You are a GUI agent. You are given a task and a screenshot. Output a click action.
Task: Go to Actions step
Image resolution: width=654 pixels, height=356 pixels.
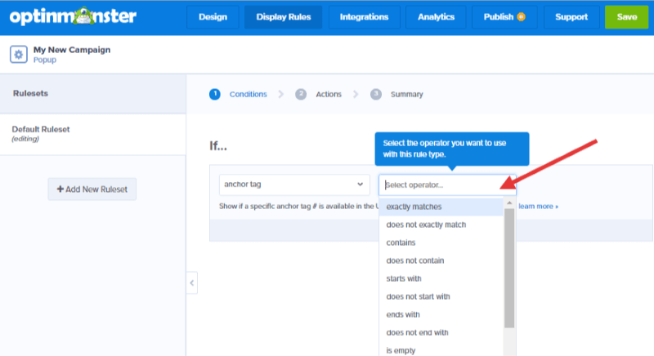(329, 94)
